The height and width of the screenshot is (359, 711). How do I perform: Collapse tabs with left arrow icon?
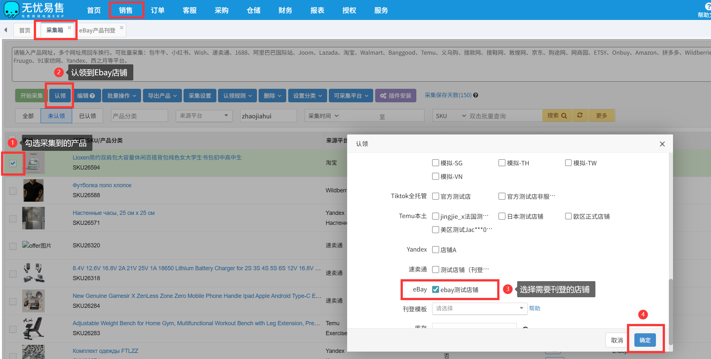pyautogui.click(x=6, y=30)
